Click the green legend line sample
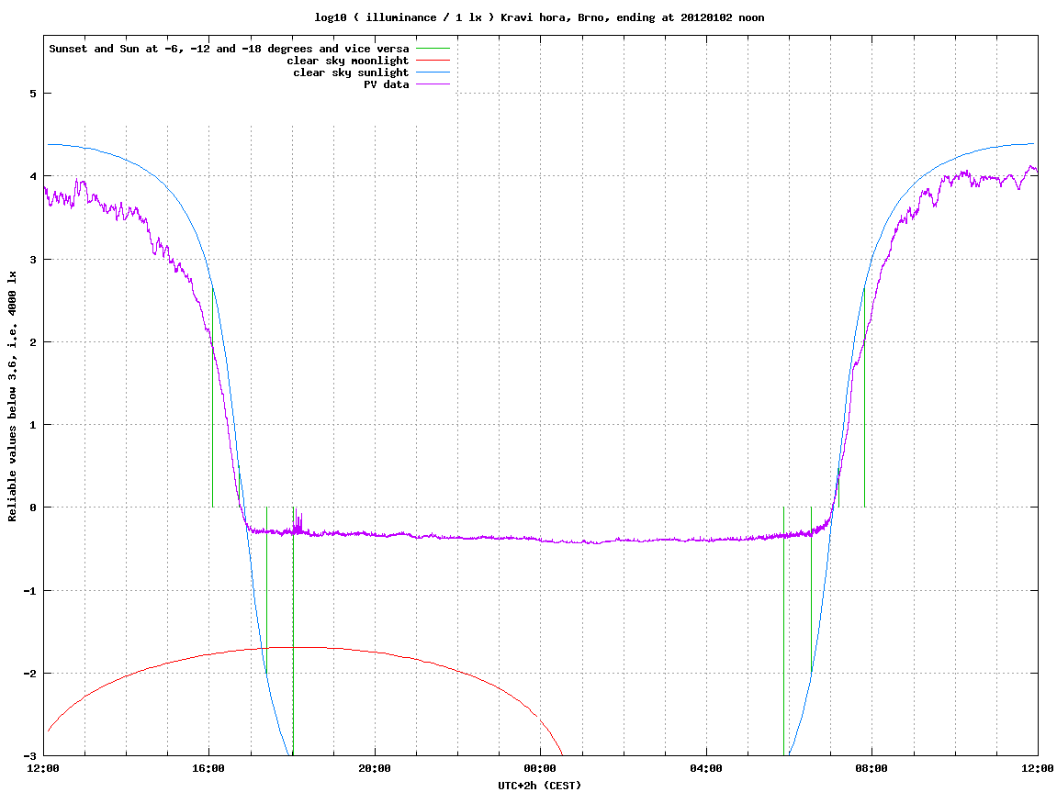The width and height of the screenshot is (1057, 792). (433, 49)
